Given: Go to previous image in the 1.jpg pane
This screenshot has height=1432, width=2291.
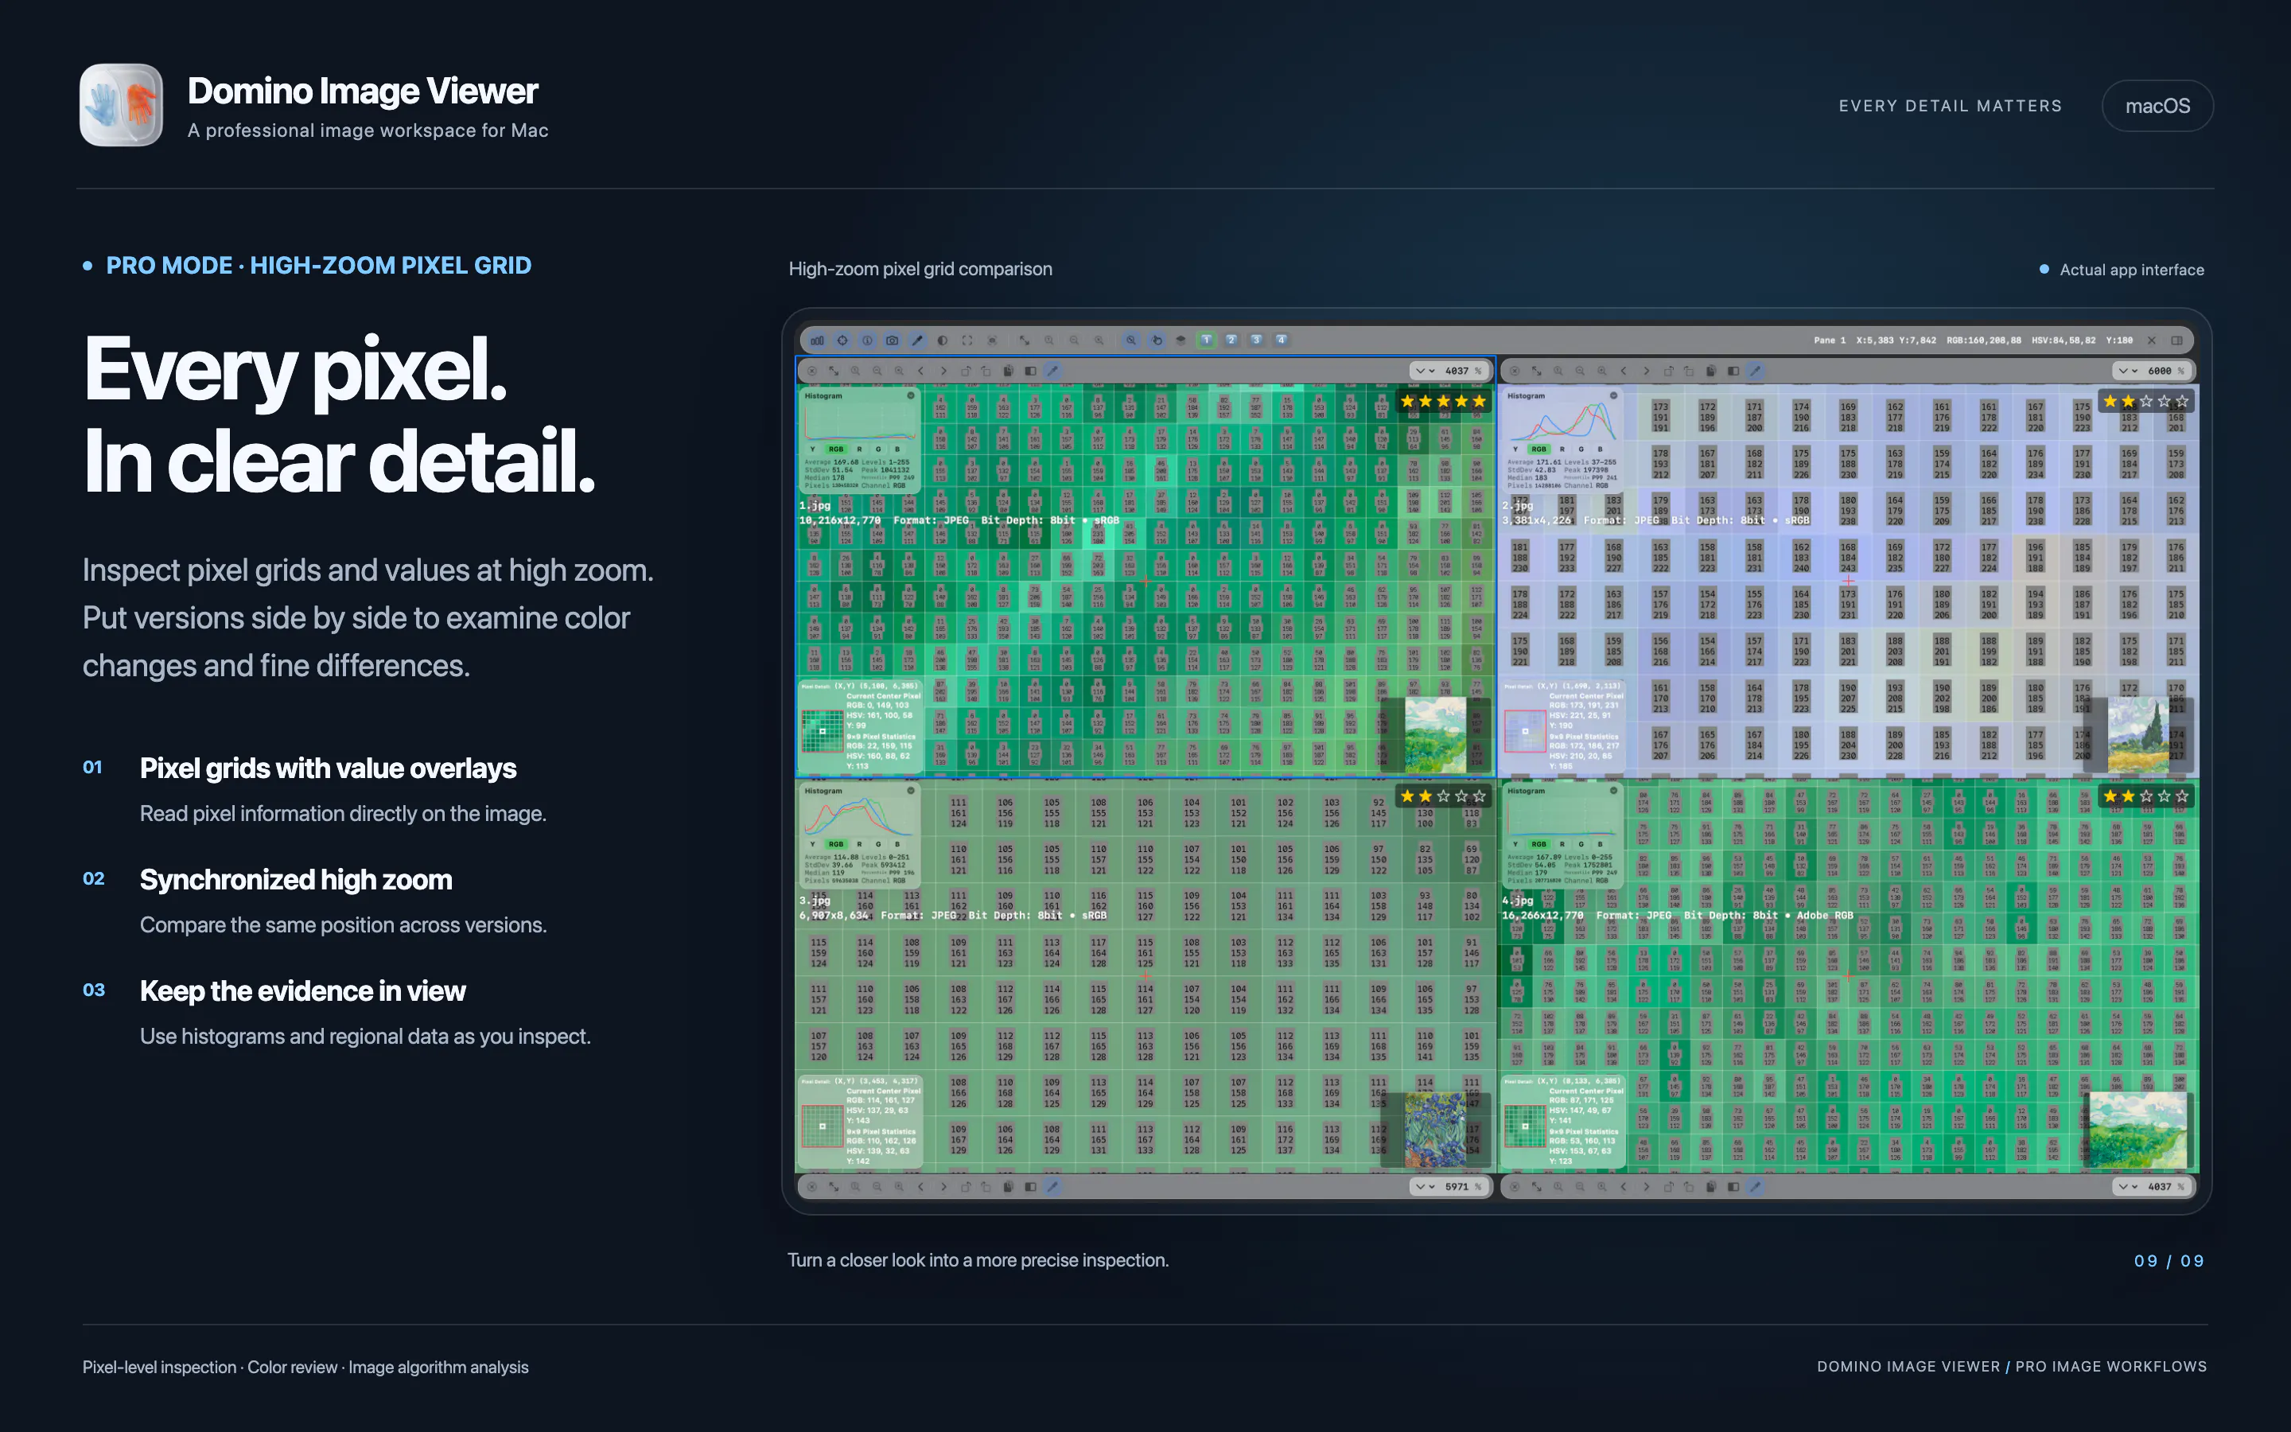Looking at the screenshot, I should (x=920, y=372).
